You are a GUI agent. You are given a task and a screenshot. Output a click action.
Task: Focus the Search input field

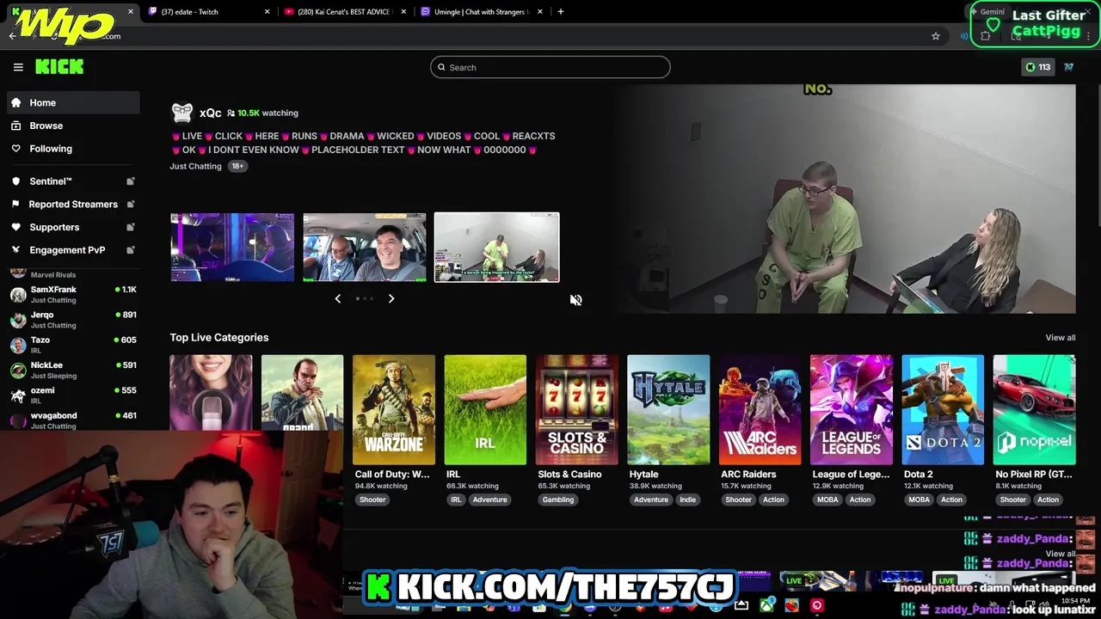[x=550, y=67]
